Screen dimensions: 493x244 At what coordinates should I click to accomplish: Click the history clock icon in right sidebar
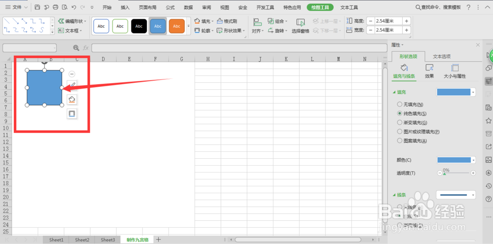pos(488,186)
